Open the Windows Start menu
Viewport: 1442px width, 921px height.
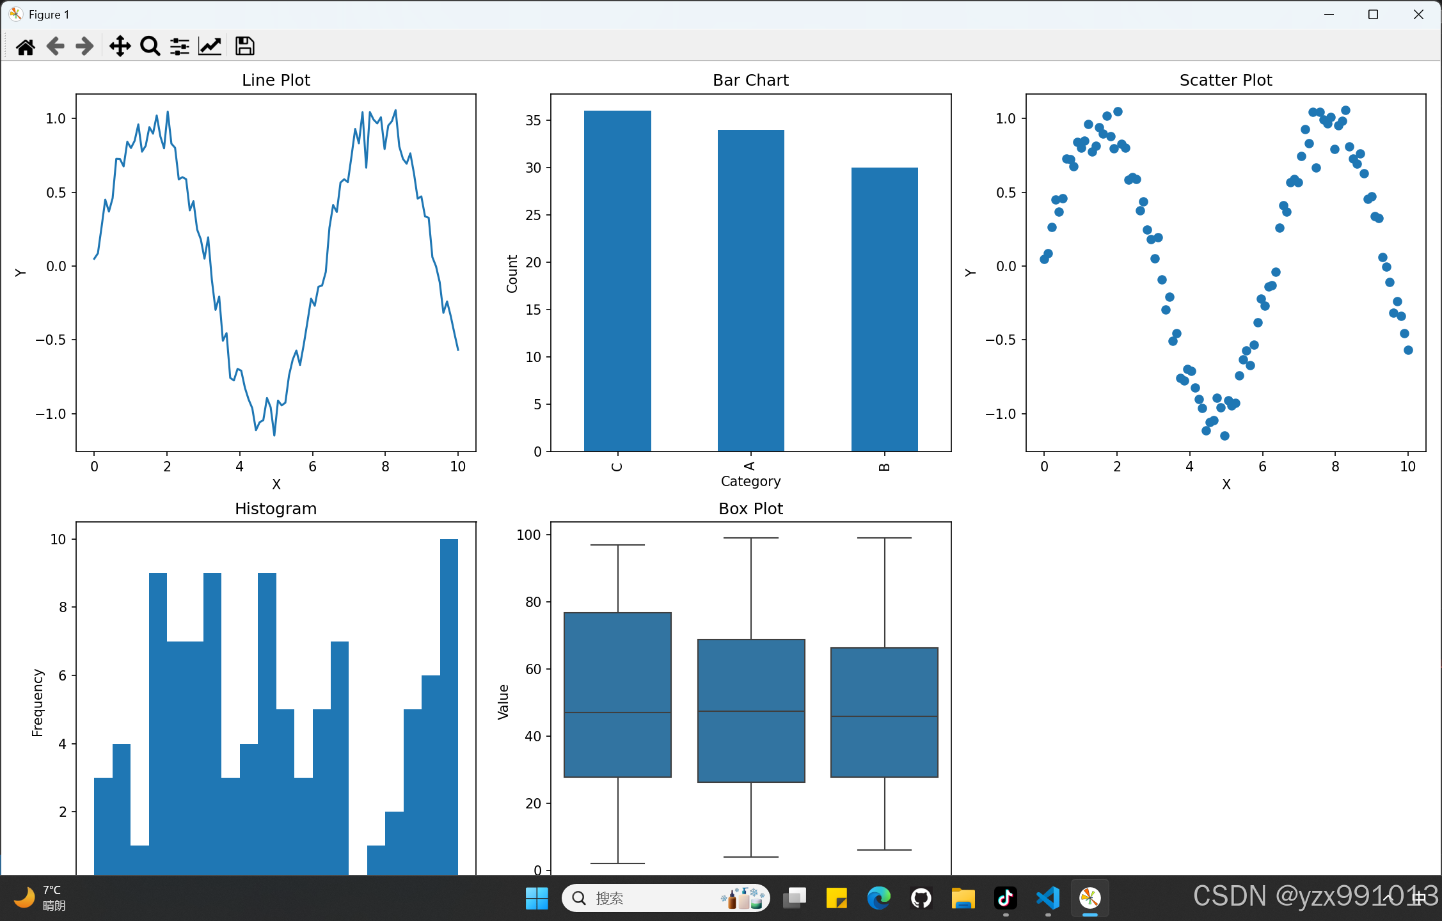536,898
